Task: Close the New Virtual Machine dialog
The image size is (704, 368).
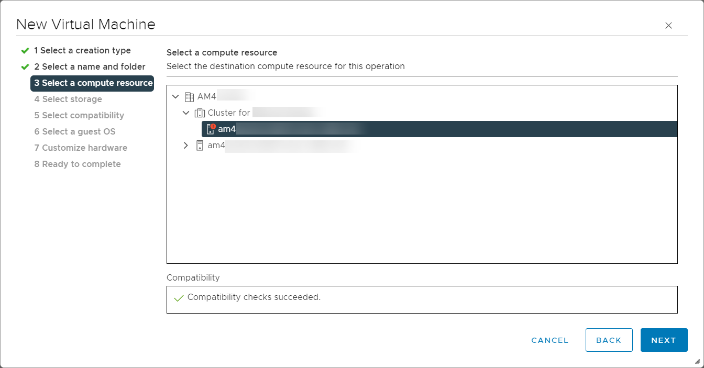Action: 668,26
